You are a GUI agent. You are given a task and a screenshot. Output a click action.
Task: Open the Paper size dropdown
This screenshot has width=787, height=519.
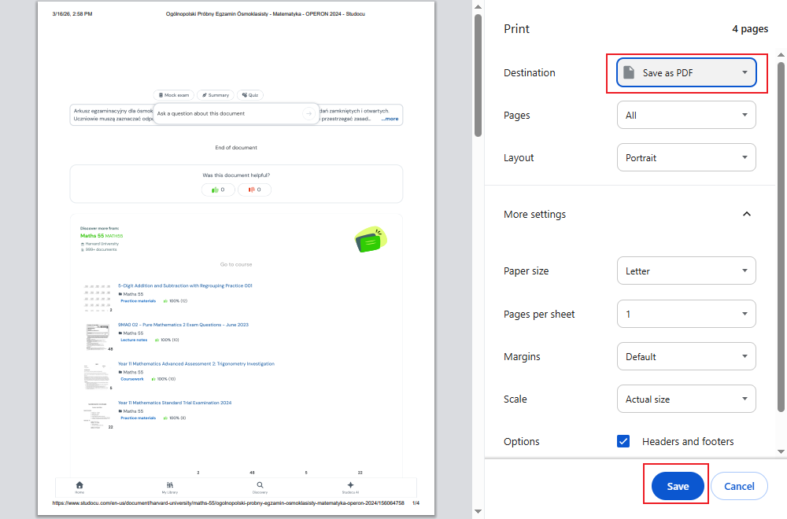[x=686, y=271]
